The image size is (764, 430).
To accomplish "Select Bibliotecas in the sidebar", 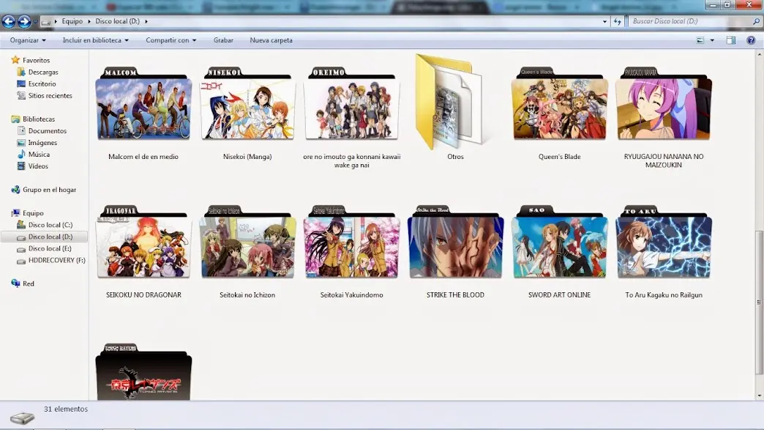I will (39, 119).
